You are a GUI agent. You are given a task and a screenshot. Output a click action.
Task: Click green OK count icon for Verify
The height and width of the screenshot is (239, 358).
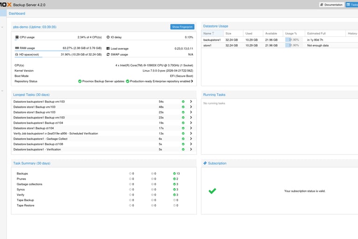click(x=174, y=195)
